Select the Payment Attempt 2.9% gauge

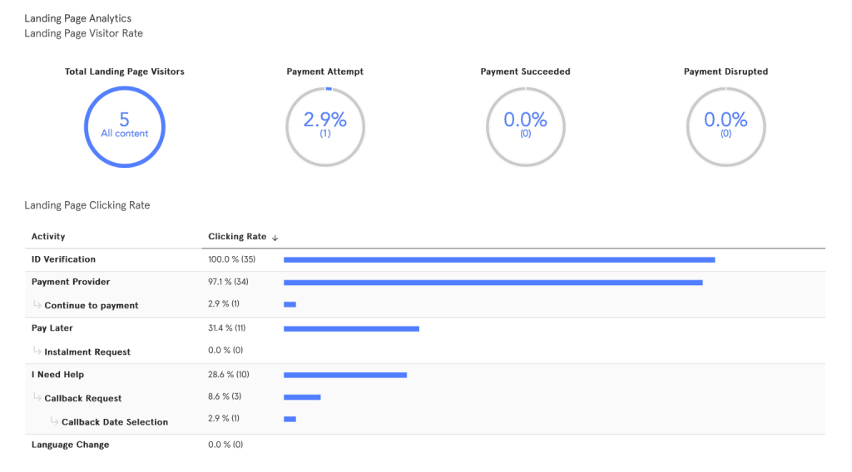coord(325,127)
